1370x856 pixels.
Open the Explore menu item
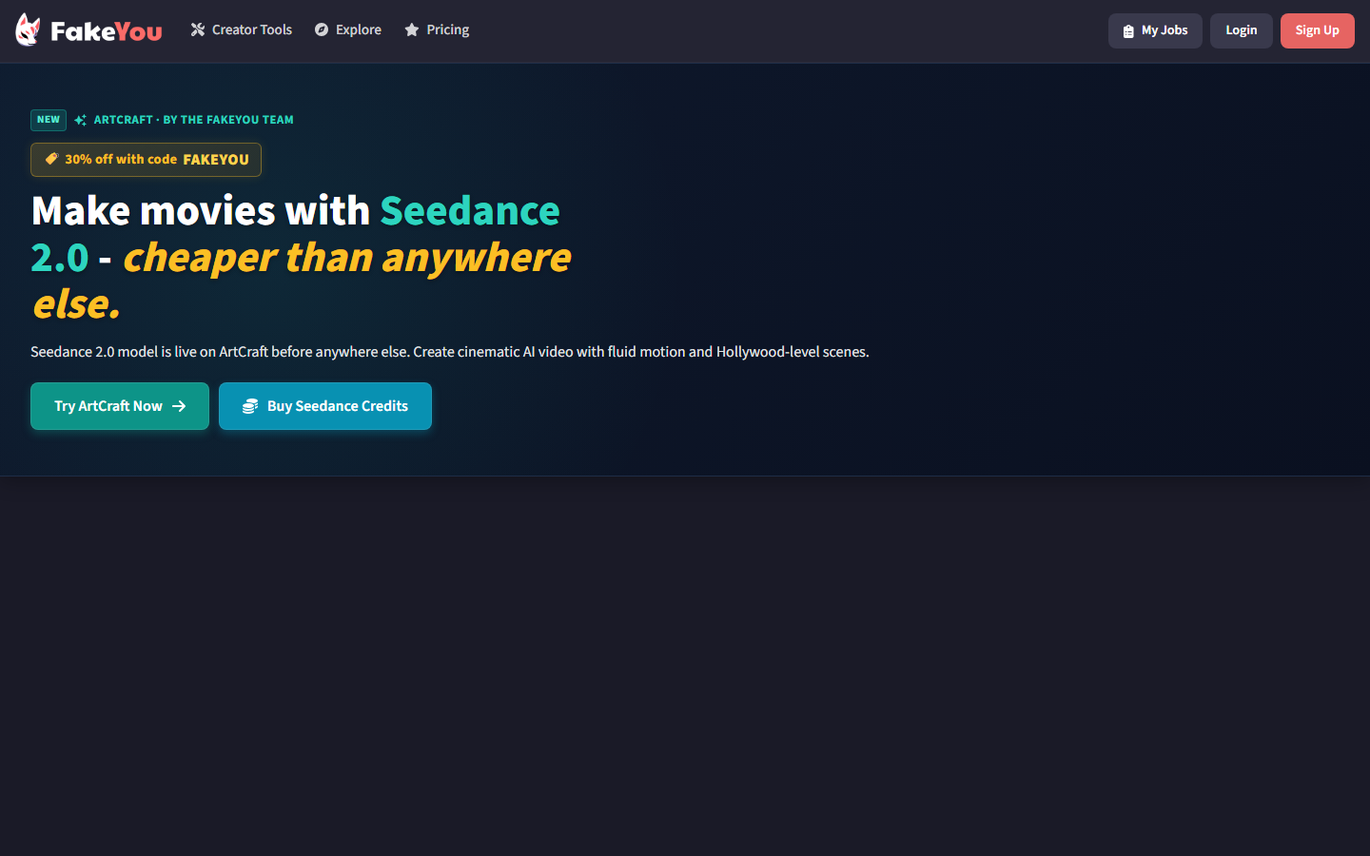[348, 30]
